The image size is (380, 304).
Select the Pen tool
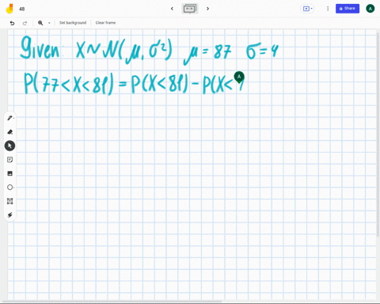tap(9, 118)
